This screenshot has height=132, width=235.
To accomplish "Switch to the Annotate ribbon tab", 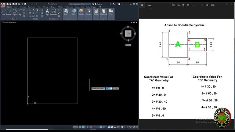I will tap(23, 7).
